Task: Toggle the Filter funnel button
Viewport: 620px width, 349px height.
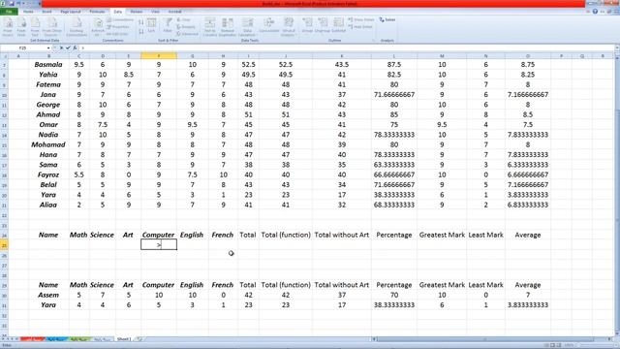Action: 168,25
